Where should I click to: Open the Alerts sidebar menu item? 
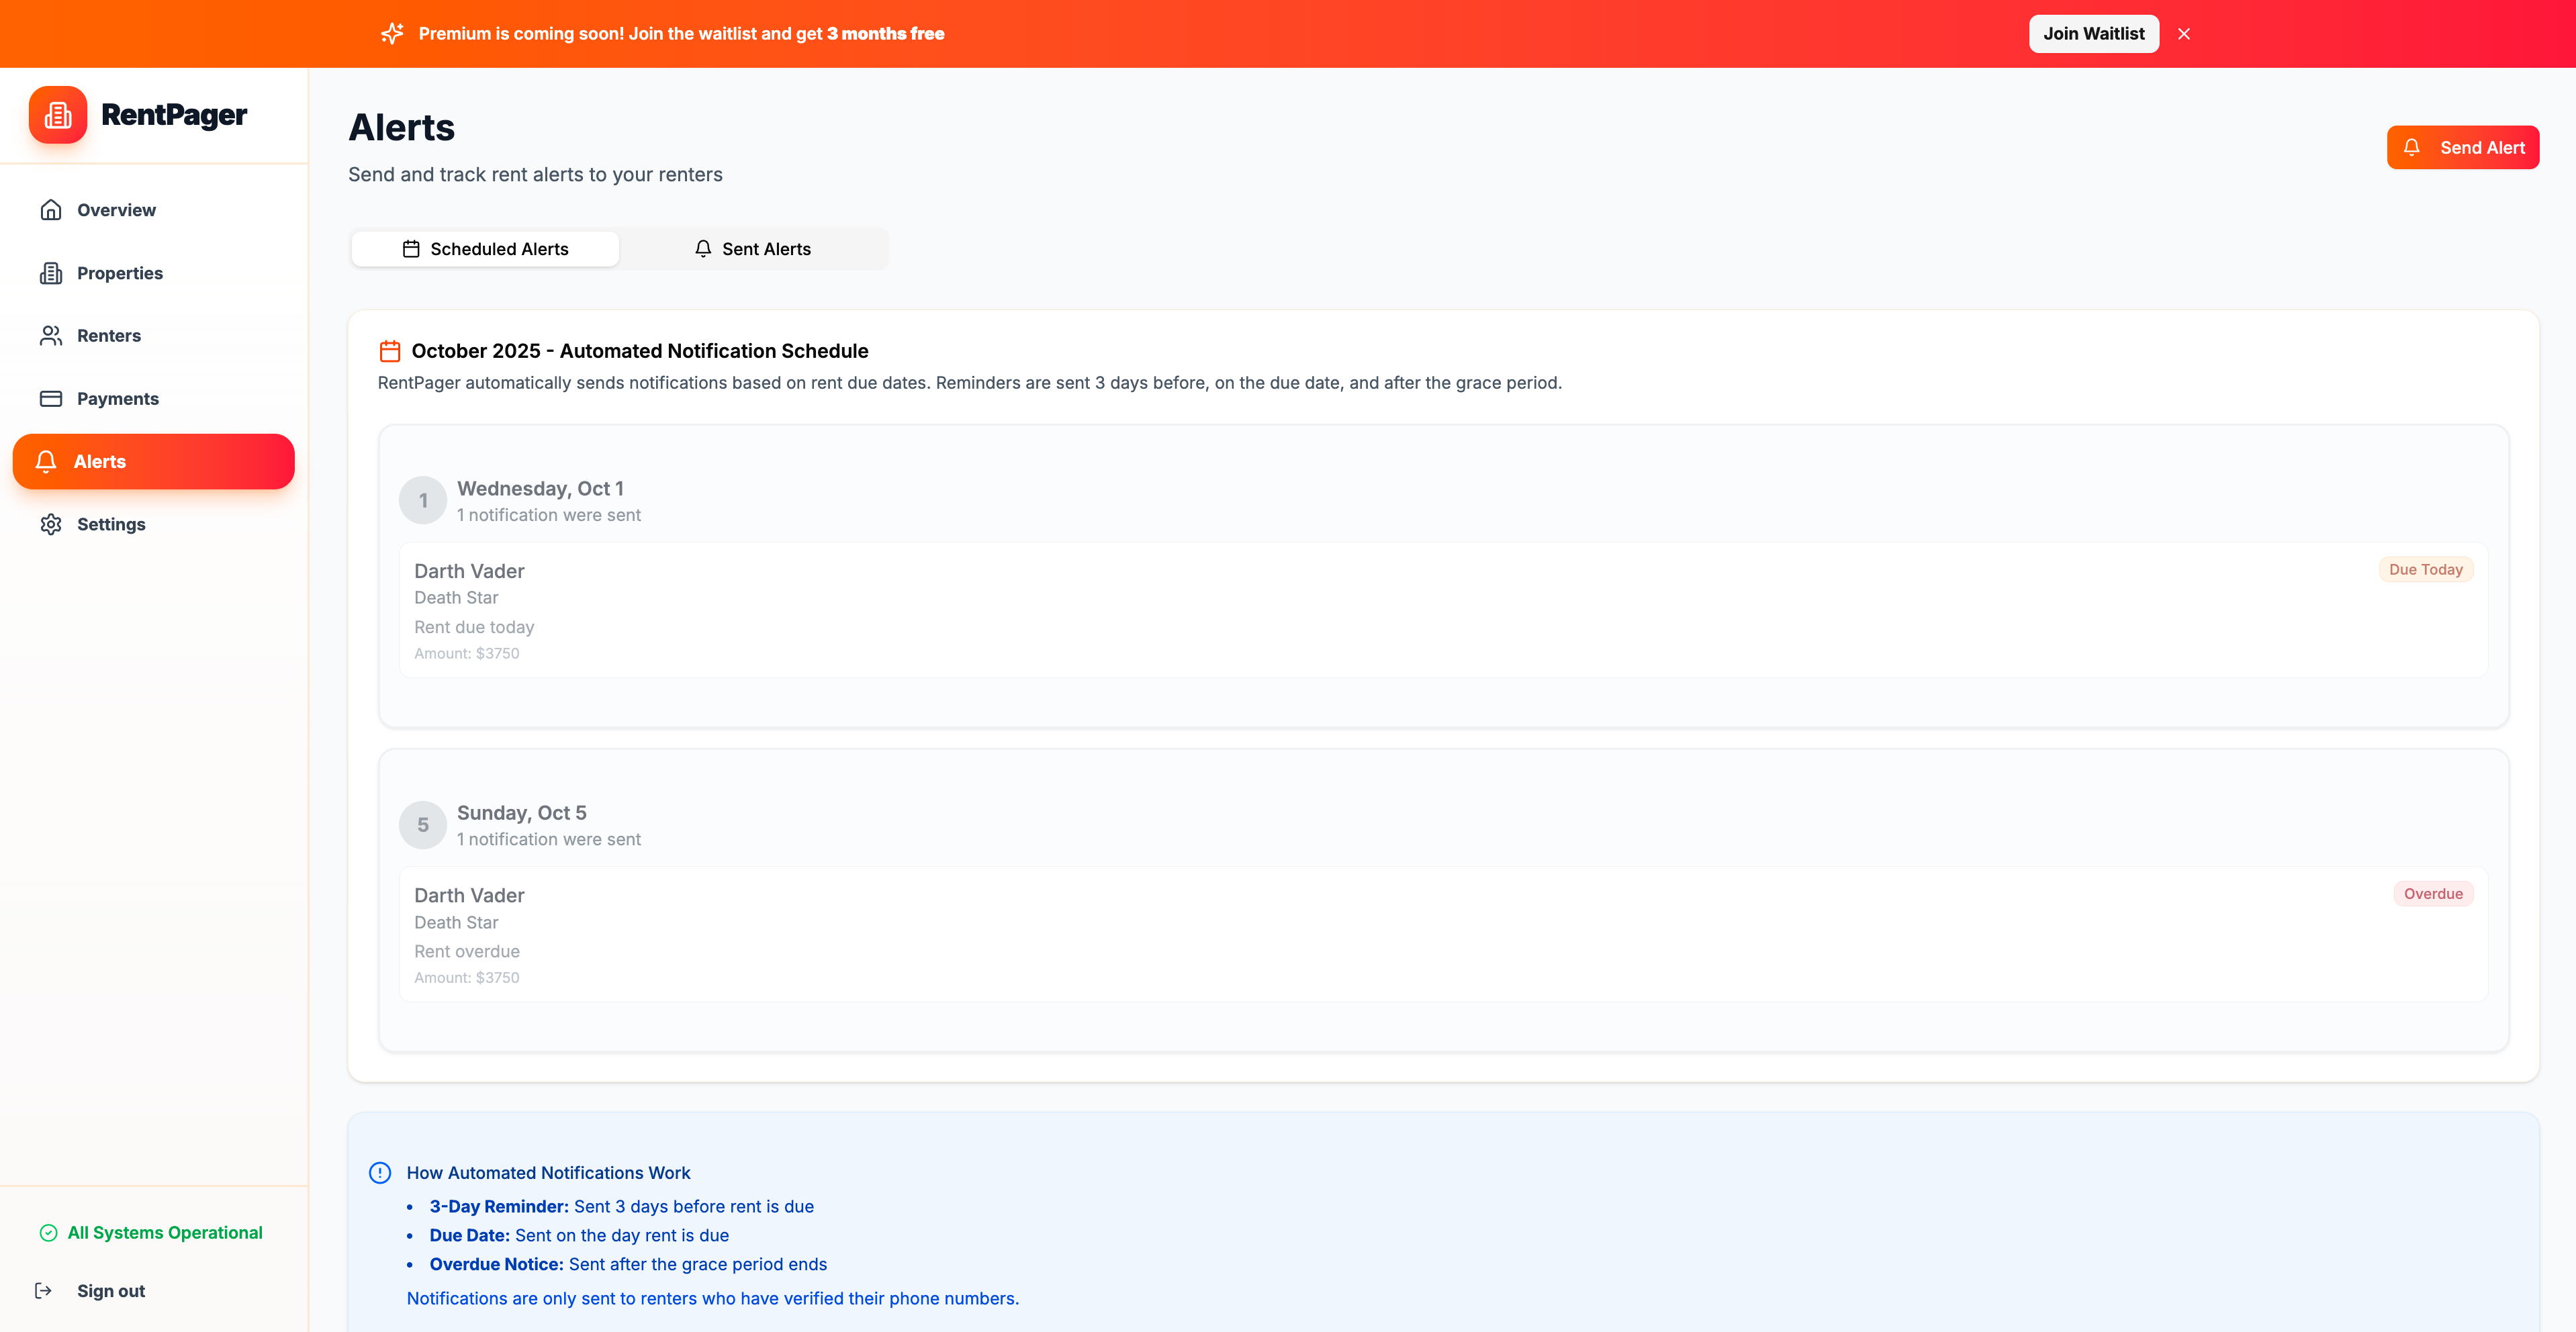[x=154, y=462]
